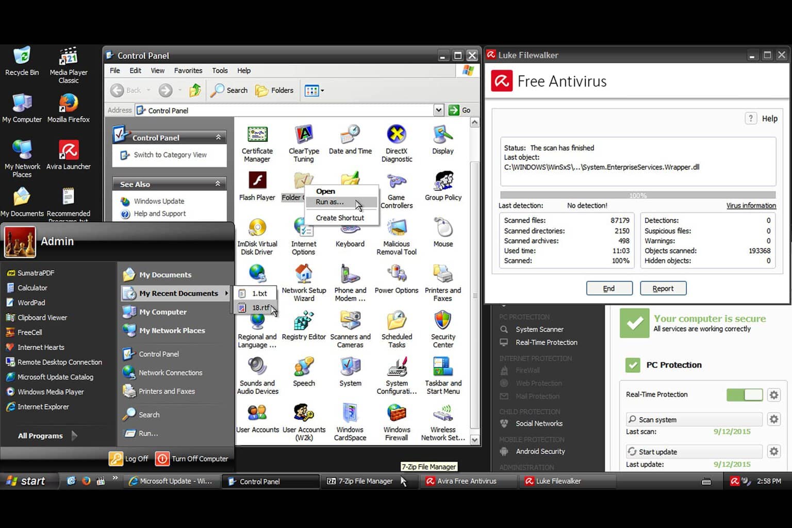792x528 pixels.
Task: Open Scan system settings gear
Action: (x=773, y=419)
